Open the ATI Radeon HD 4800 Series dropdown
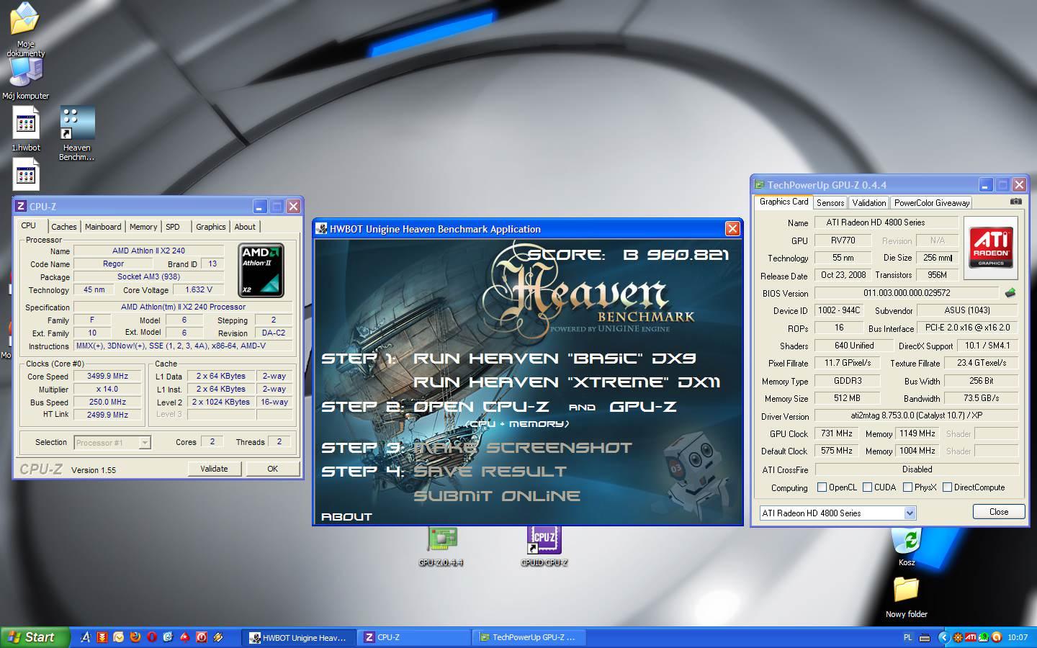This screenshot has width=1037, height=648. [x=910, y=513]
